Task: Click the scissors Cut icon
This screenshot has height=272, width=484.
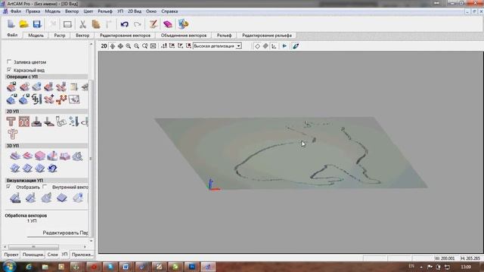Action: [x=82, y=24]
